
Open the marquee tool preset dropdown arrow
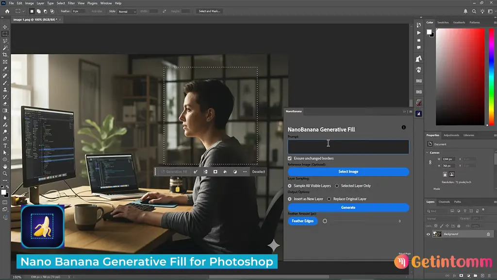pyautogui.click(x=23, y=11)
